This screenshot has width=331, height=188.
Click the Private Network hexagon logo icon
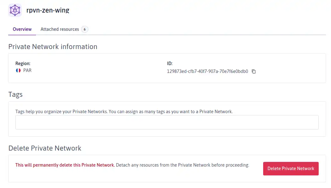15,10
